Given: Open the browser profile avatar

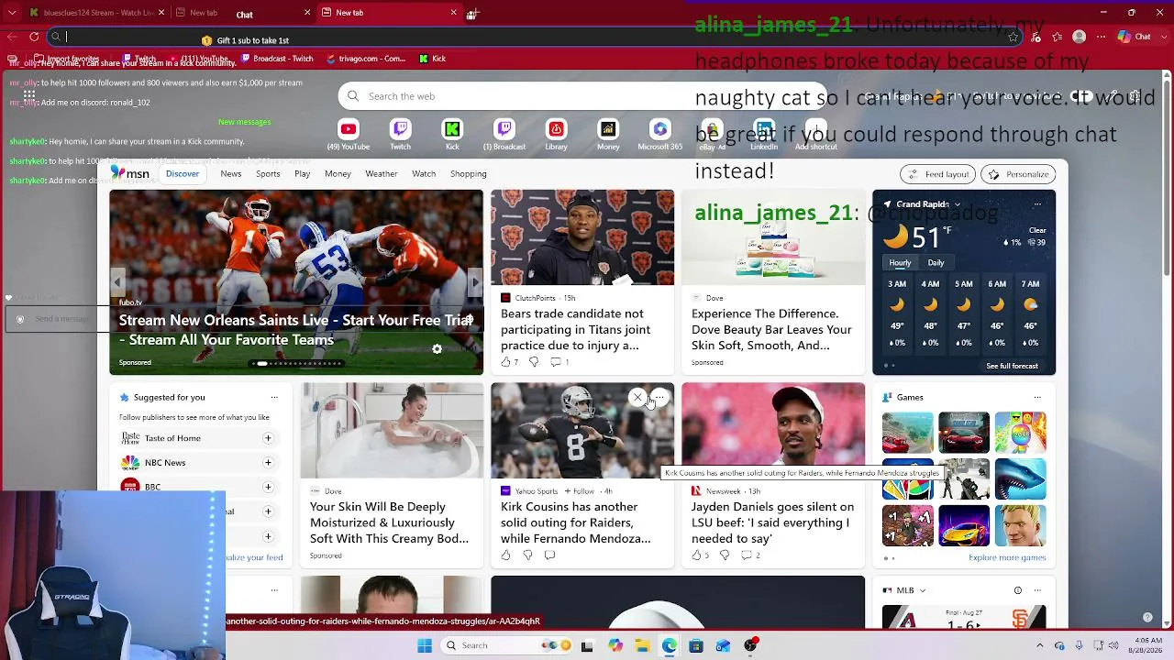Looking at the screenshot, I should pos(1080,37).
